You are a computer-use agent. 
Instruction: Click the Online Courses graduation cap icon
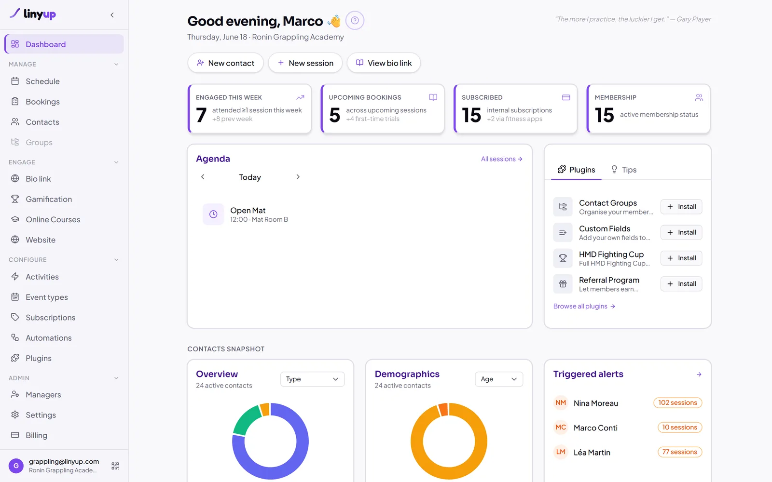pos(15,219)
